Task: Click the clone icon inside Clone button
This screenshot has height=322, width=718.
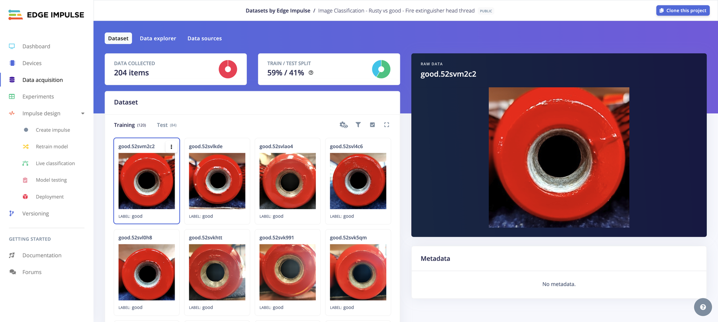Action: 661,10
